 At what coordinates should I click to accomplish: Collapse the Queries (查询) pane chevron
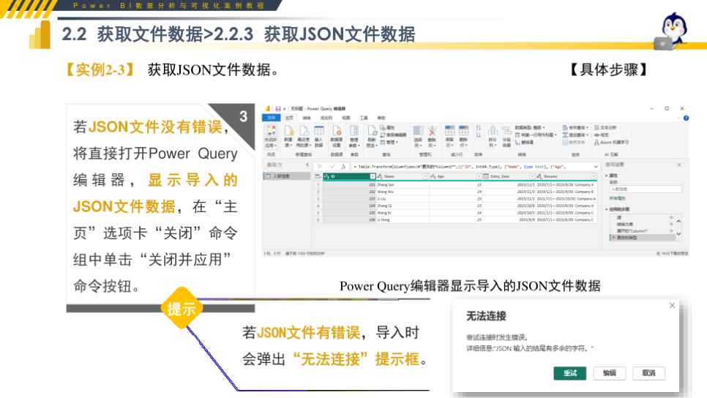click(307, 165)
